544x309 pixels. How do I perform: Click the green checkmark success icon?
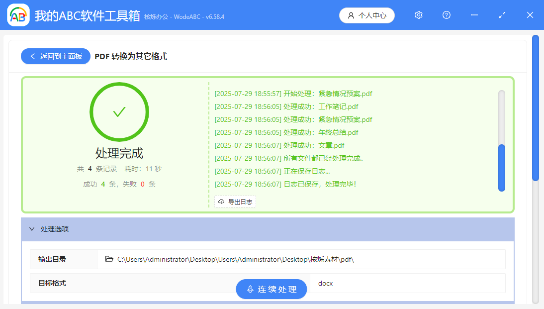click(x=119, y=111)
